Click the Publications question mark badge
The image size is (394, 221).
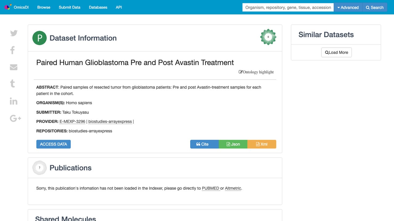pyautogui.click(x=39, y=168)
